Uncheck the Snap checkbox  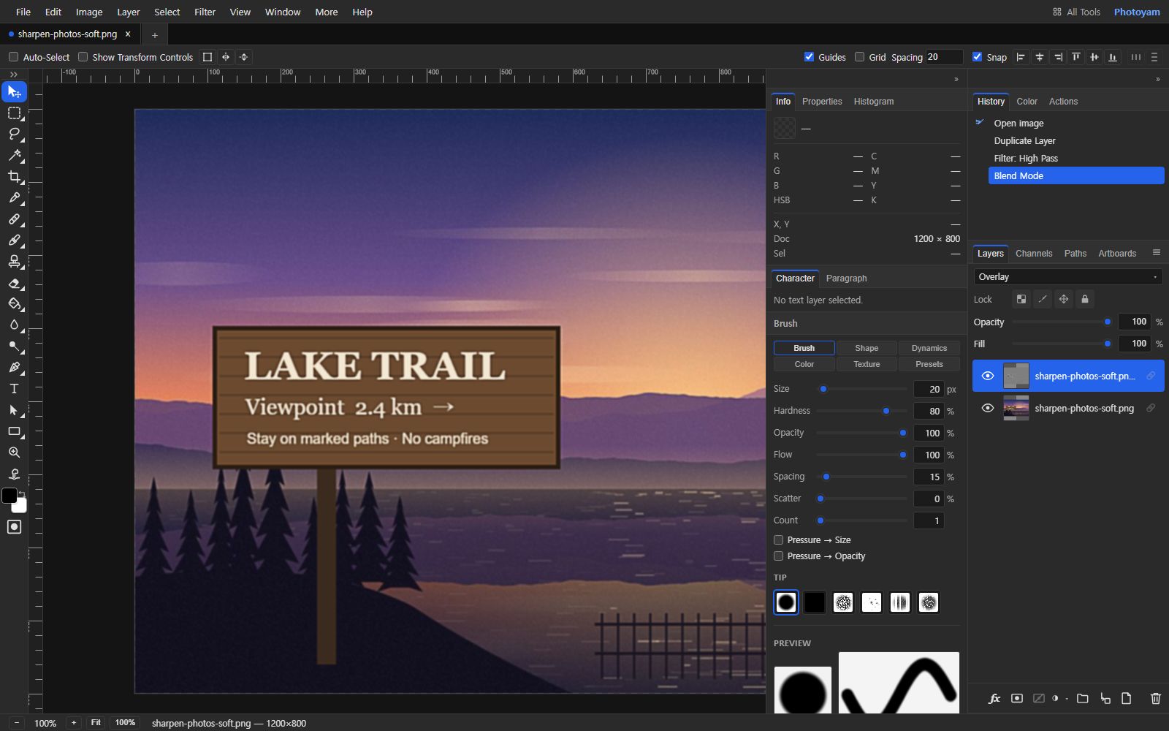(977, 57)
